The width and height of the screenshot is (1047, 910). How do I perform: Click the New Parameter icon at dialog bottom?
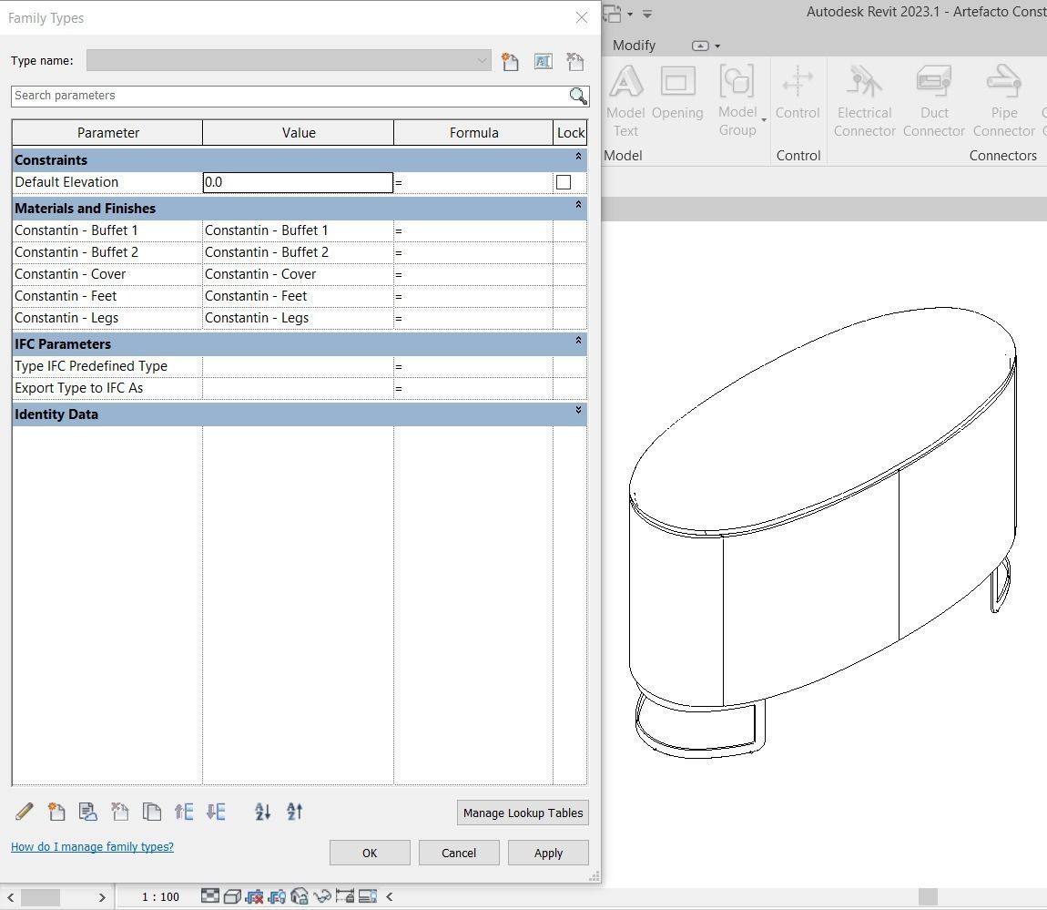(56, 812)
